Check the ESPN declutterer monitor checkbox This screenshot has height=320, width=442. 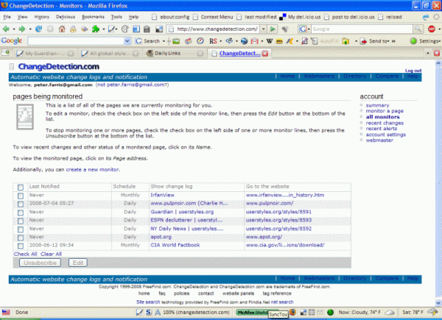(x=21, y=221)
